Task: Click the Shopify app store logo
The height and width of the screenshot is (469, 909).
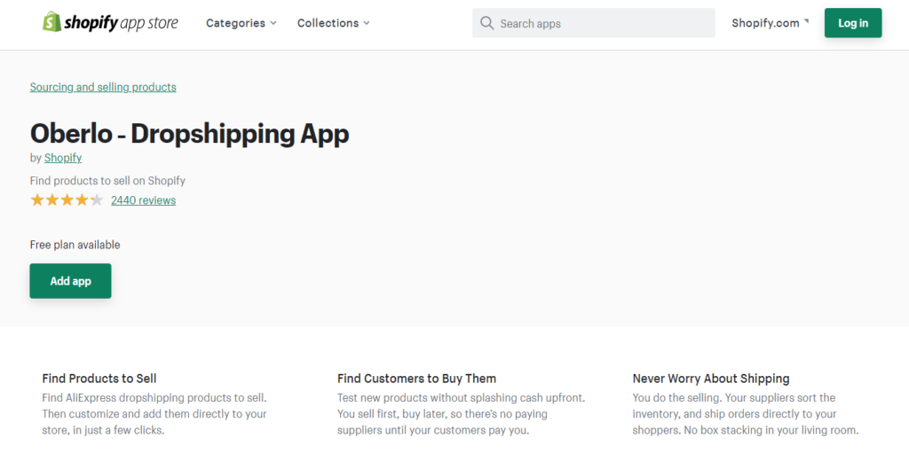Action: click(110, 22)
